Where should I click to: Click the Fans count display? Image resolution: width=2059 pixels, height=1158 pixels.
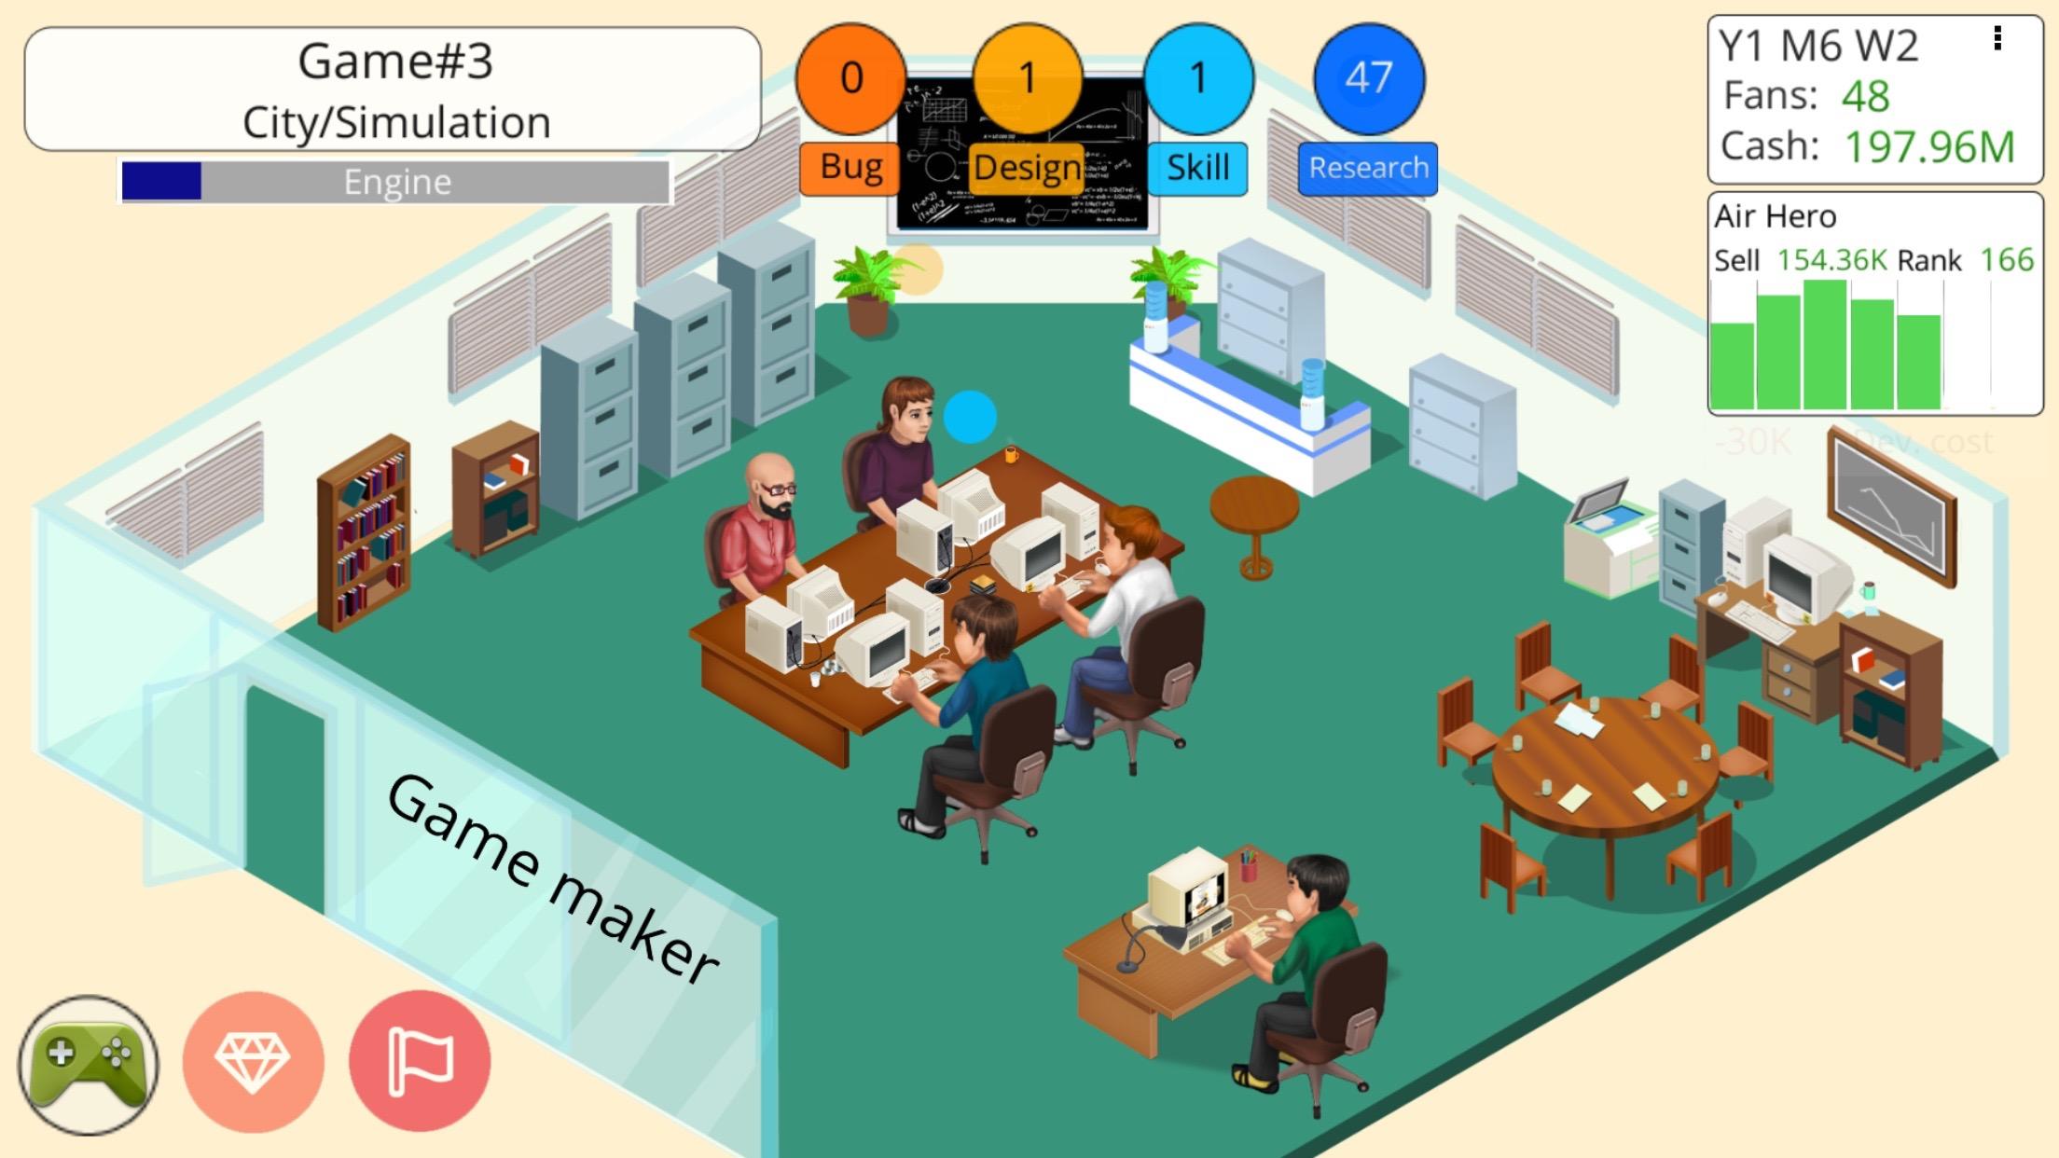[x=1838, y=96]
